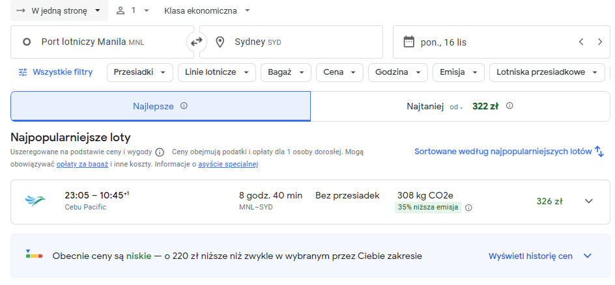Click the Cebu Pacific airline logo
Viewport: 615px width, 285px height.
[35, 201]
